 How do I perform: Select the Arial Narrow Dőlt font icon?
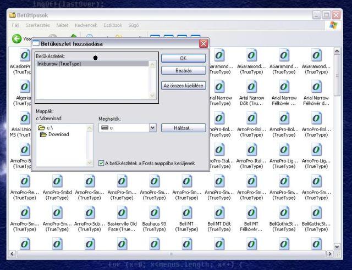[251, 87]
